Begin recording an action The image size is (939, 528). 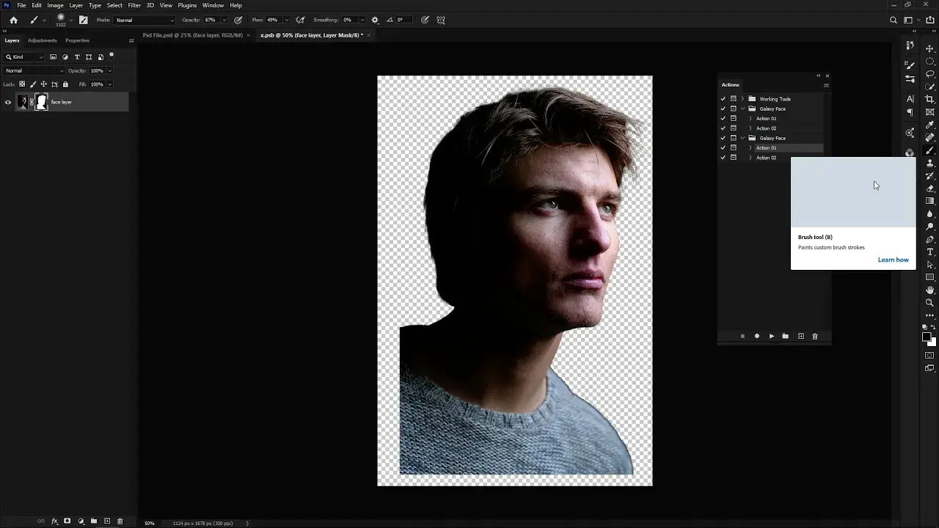point(757,336)
